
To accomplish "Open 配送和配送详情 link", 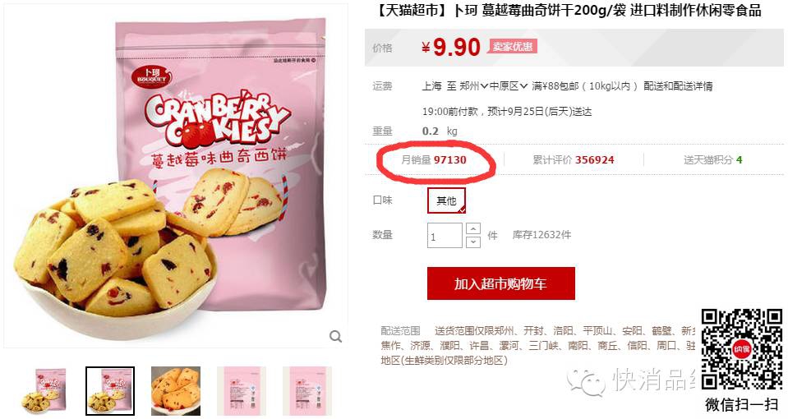I will [x=678, y=86].
